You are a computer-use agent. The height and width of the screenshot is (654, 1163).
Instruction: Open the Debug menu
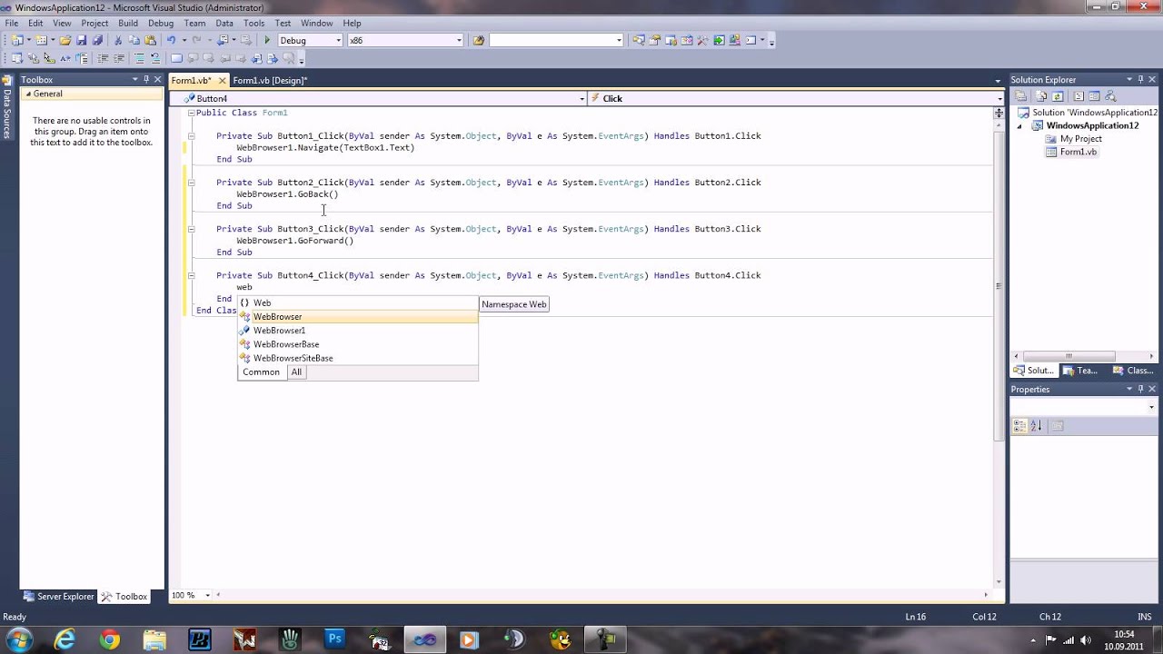tap(160, 23)
